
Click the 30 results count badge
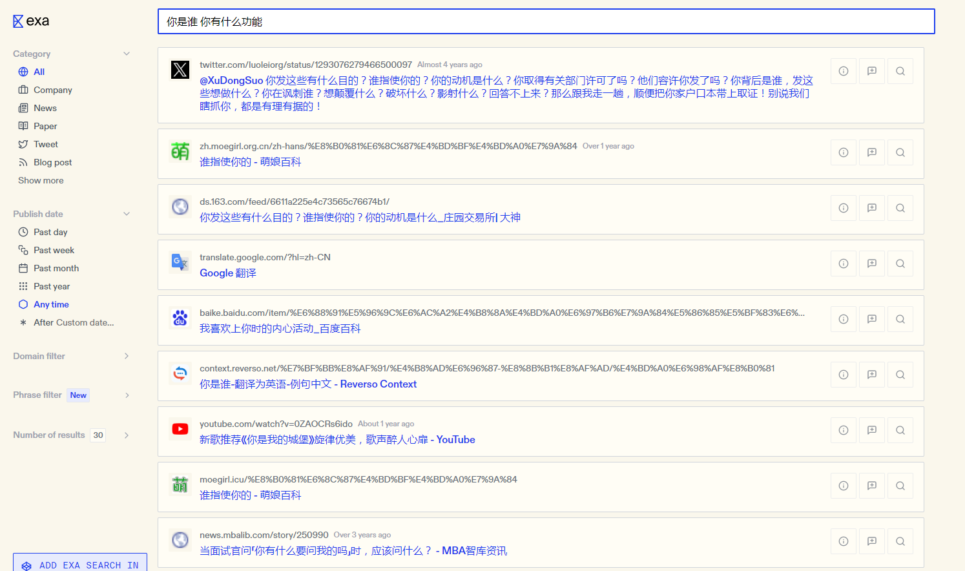(x=98, y=435)
